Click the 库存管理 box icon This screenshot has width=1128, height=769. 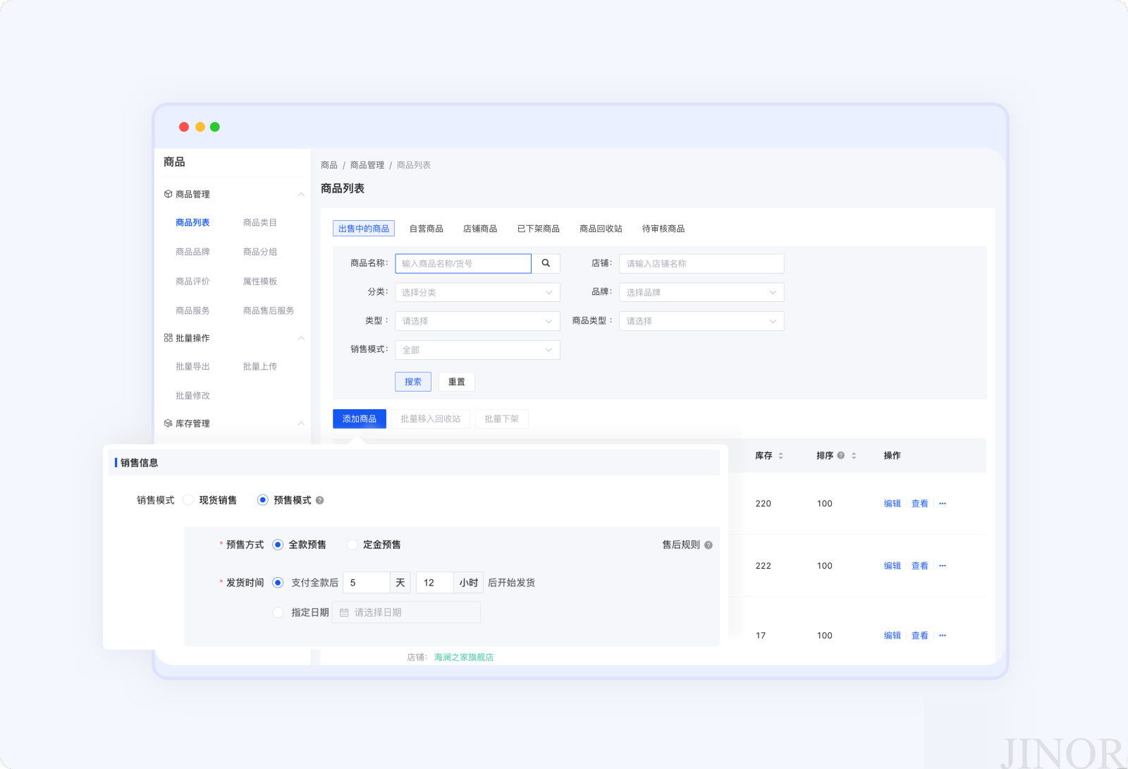click(x=168, y=423)
